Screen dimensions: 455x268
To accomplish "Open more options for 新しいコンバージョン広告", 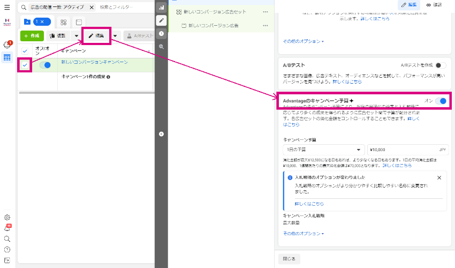I will (265, 26).
